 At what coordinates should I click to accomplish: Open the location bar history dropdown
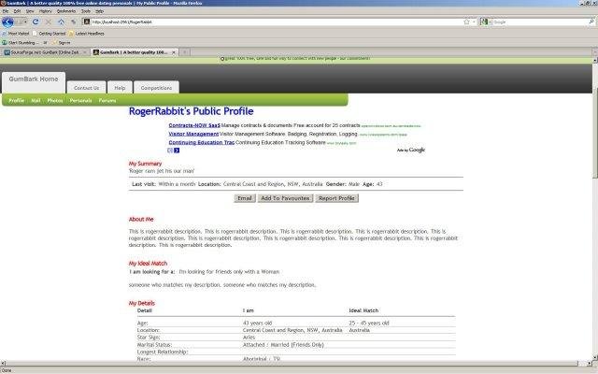tap(474, 22)
